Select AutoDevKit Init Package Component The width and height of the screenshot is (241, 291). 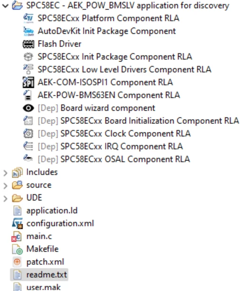(x=107, y=31)
